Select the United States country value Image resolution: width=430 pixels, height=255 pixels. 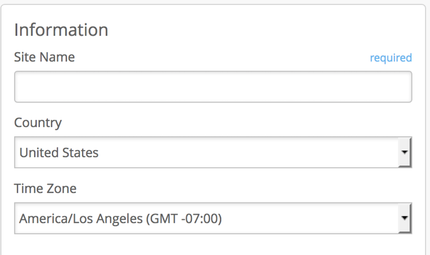pyautogui.click(x=59, y=153)
